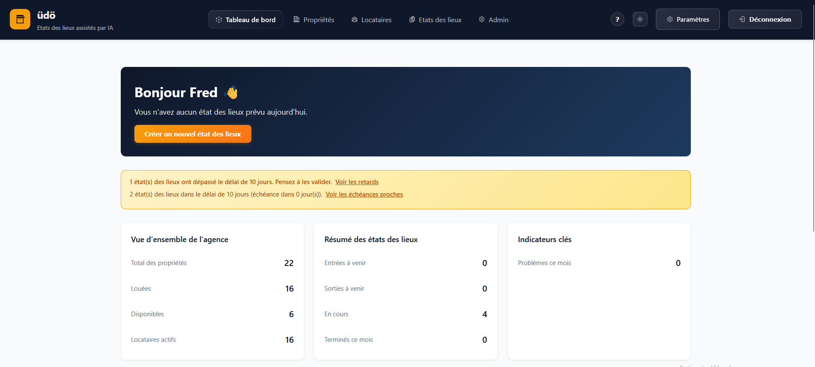Click the tagline Etats des lieux assistés par IA
The image size is (815, 367).
point(75,28)
